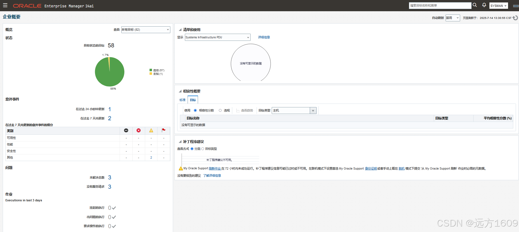Click the escalation red flag column icon
This screenshot has height=232, width=519.
[x=164, y=130]
